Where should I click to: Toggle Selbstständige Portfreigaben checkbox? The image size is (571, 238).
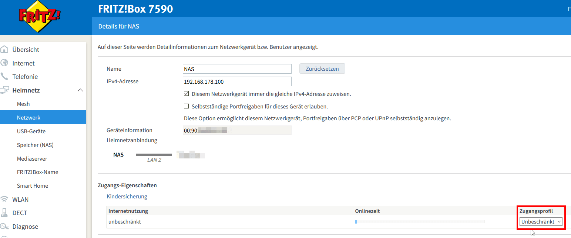tap(187, 107)
